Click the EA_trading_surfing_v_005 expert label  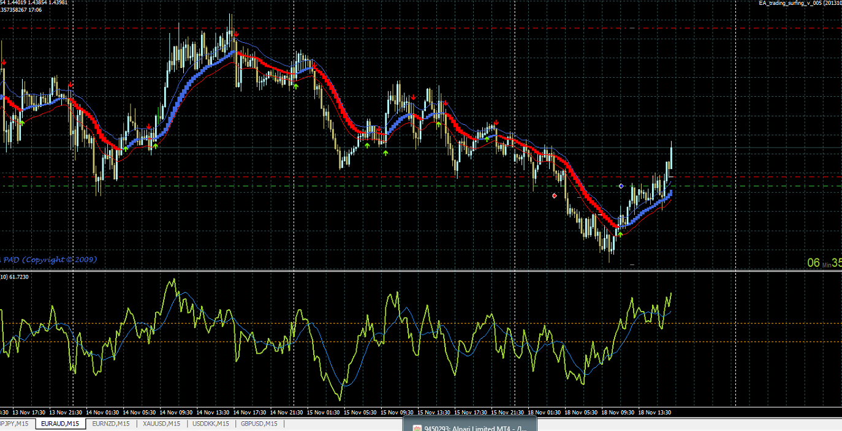click(800, 3)
